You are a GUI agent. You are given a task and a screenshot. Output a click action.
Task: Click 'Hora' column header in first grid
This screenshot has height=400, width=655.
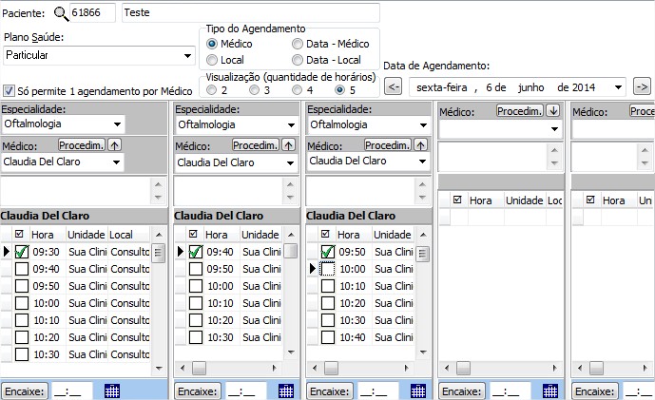pos(43,234)
